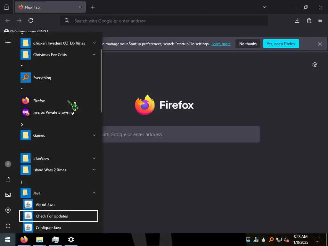
Task: Expand the Chicken Invaders COTDS Xmas folder
Action: (x=59, y=43)
